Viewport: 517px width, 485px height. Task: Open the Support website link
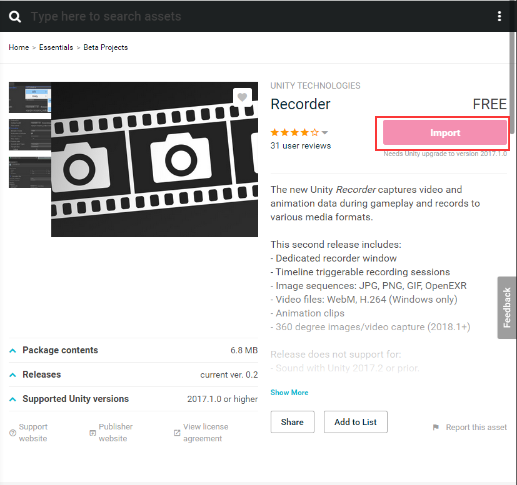pos(33,433)
